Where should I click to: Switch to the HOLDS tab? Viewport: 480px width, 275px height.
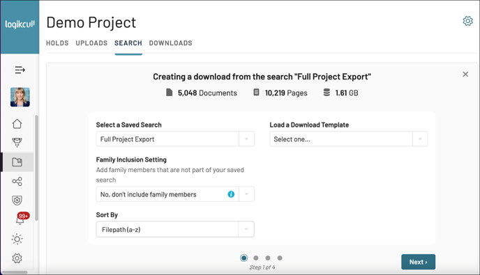[57, 43]
